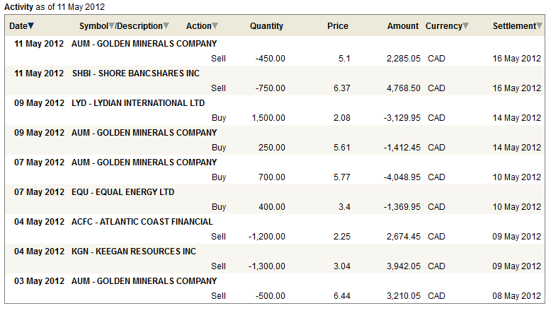Click the Date sort arrow icon
The width and height of the screenshot is (551, 313).
tap(31, 27)
